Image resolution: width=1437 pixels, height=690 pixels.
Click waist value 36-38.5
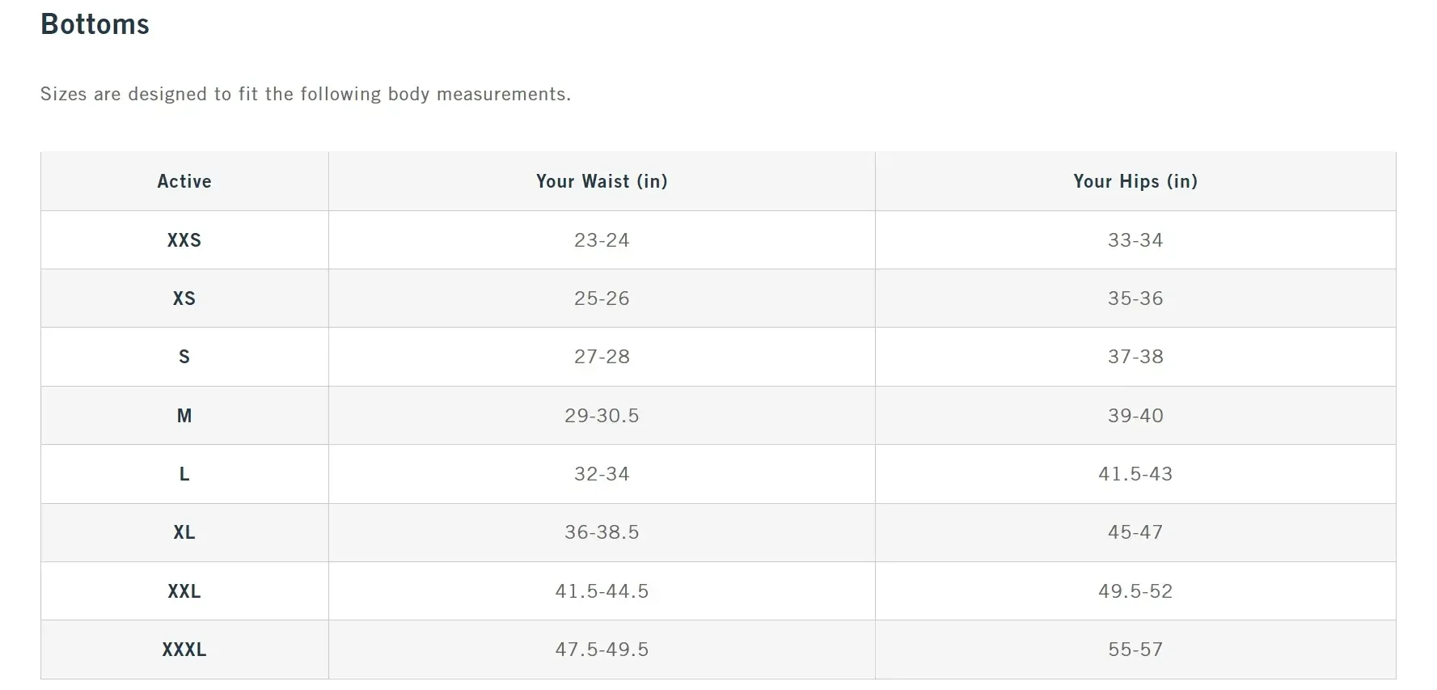click(602, 532)
